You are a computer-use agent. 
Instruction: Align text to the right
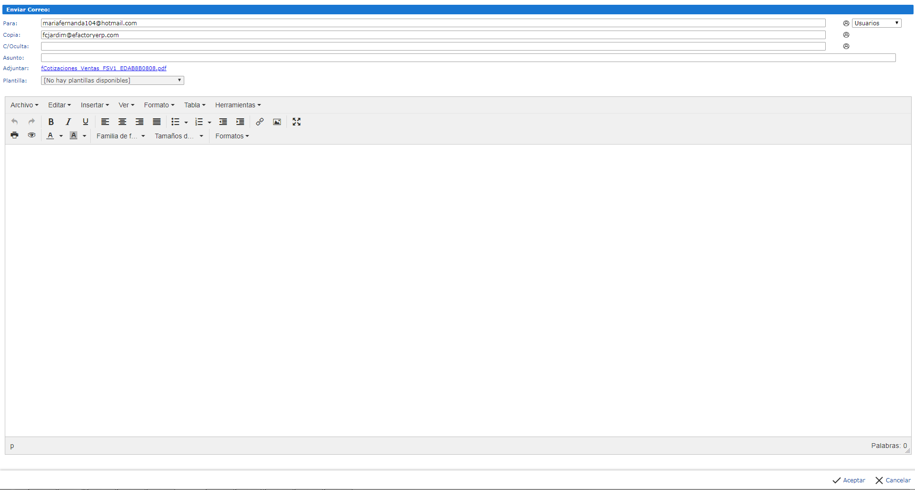pos(139,122)
